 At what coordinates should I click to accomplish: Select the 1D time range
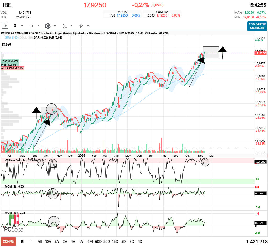click(x=140, y=241)
